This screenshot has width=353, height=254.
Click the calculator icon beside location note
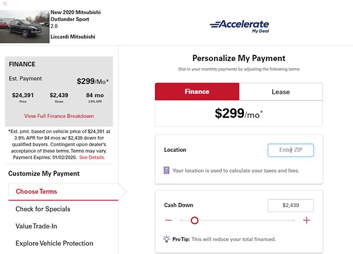click(x=167, y=170)
